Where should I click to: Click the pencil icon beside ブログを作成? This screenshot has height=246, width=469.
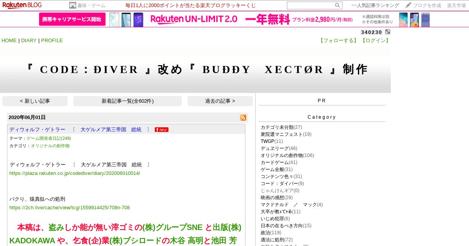(408, 5)
